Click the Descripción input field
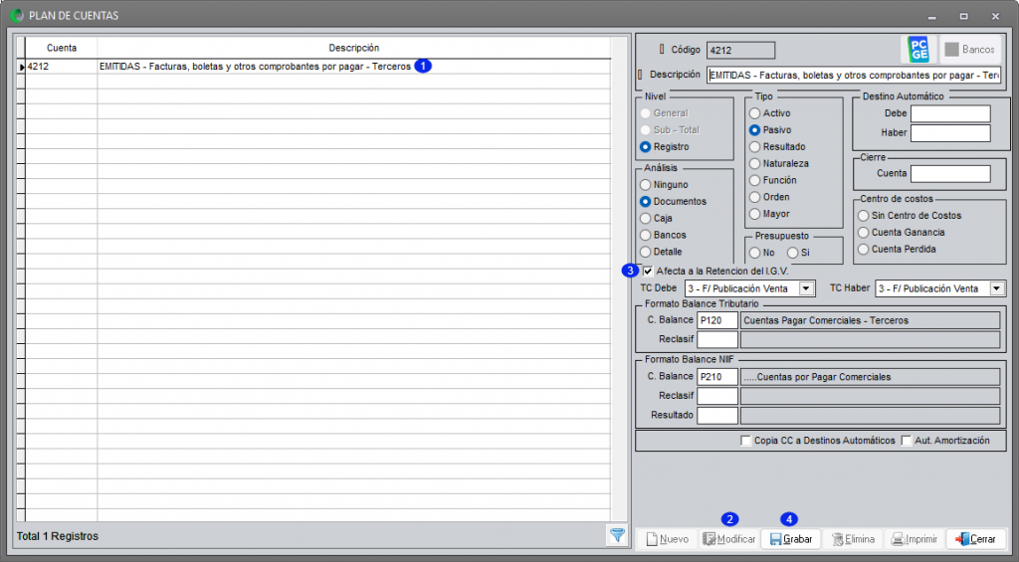Screen dimensions: 1019x562 click(x=854, y=76)
